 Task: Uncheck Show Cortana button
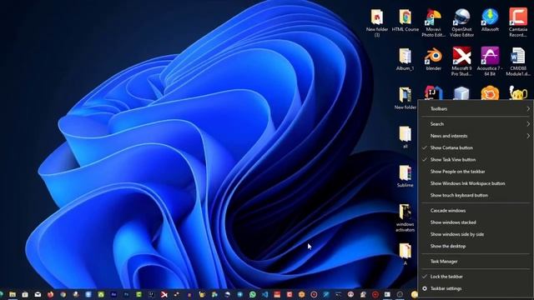(x=476, y=147)
